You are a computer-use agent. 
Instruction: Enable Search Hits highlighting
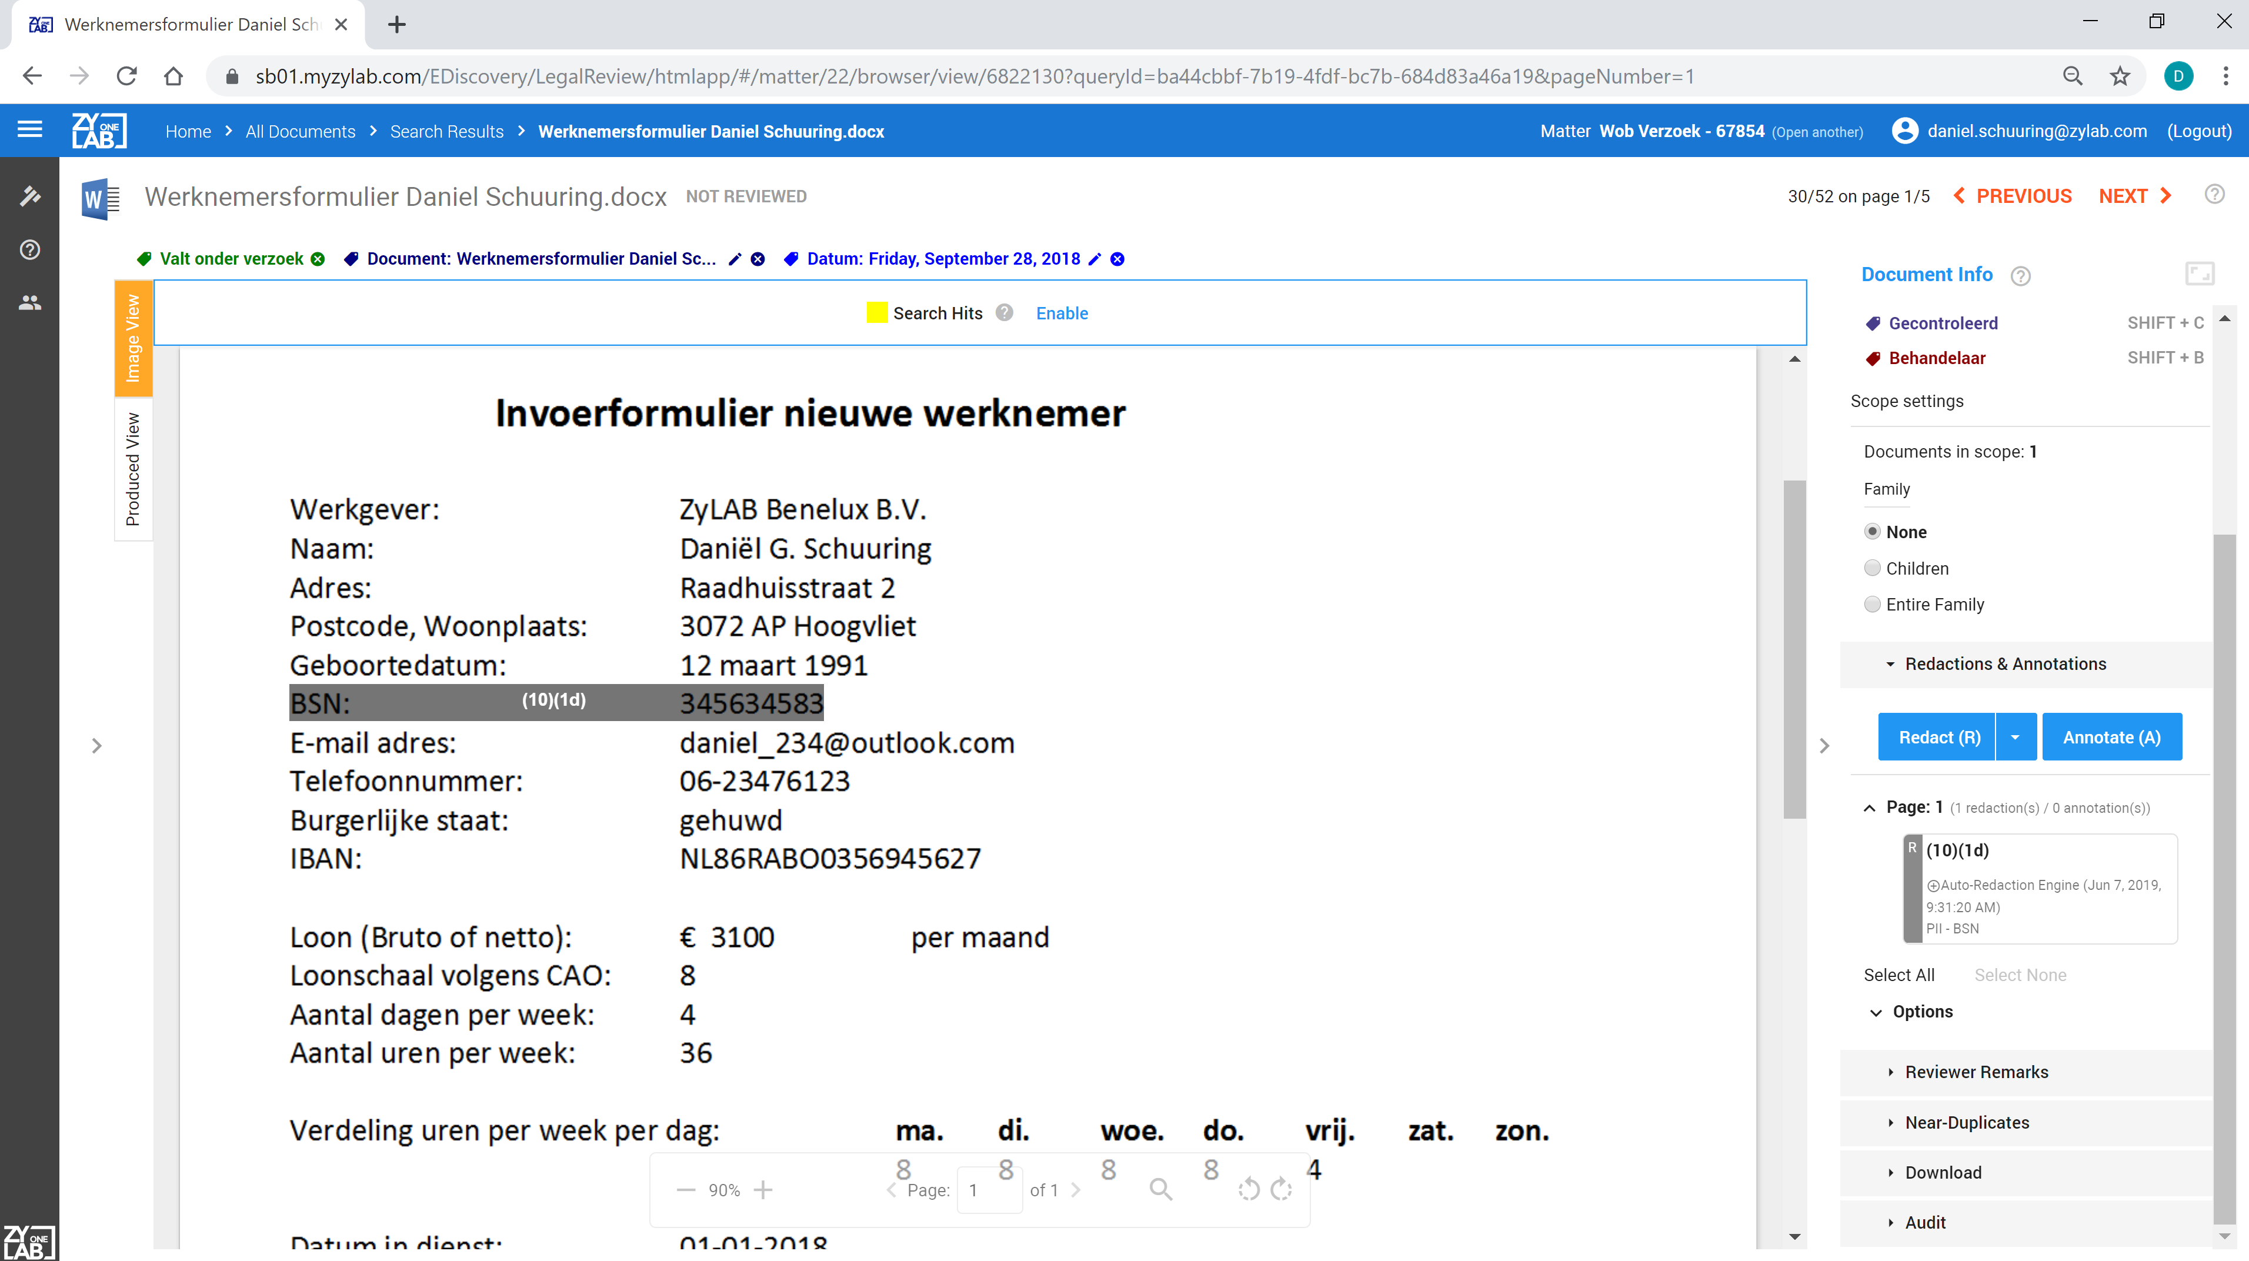(x=1061, y=312)
